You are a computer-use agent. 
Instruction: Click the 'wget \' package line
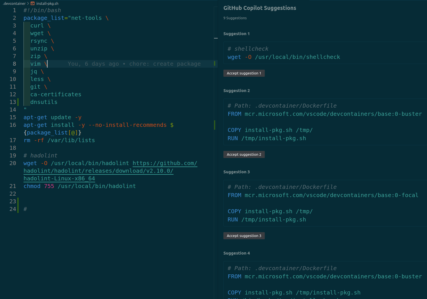40,33
